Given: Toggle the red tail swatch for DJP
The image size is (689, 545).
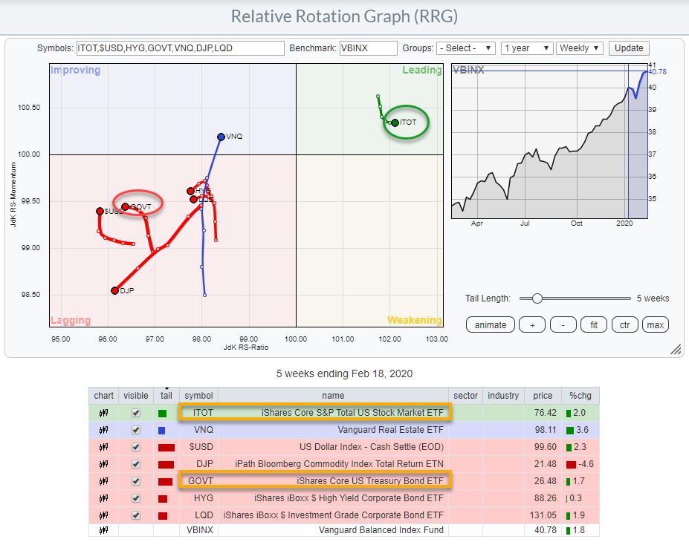Looking at the screenshot, I should click(166, 465).
